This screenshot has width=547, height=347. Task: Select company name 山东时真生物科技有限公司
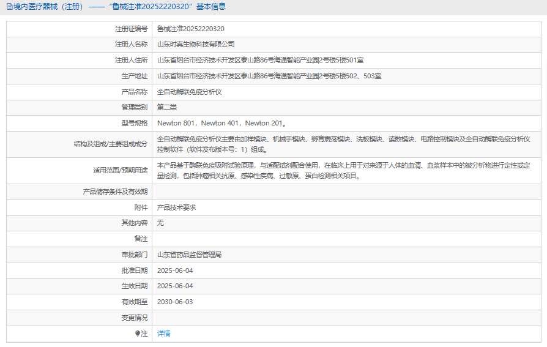tap(196, 44)
